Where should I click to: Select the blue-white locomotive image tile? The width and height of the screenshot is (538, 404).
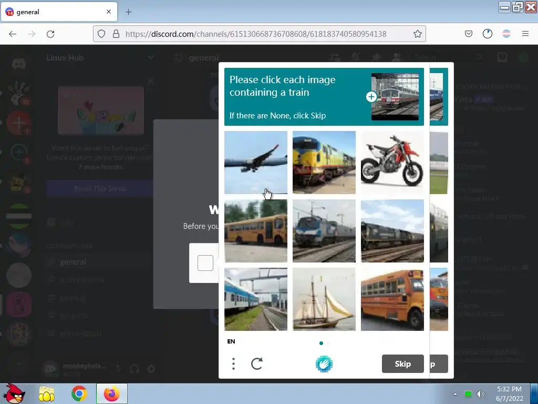tap(324, 231)
